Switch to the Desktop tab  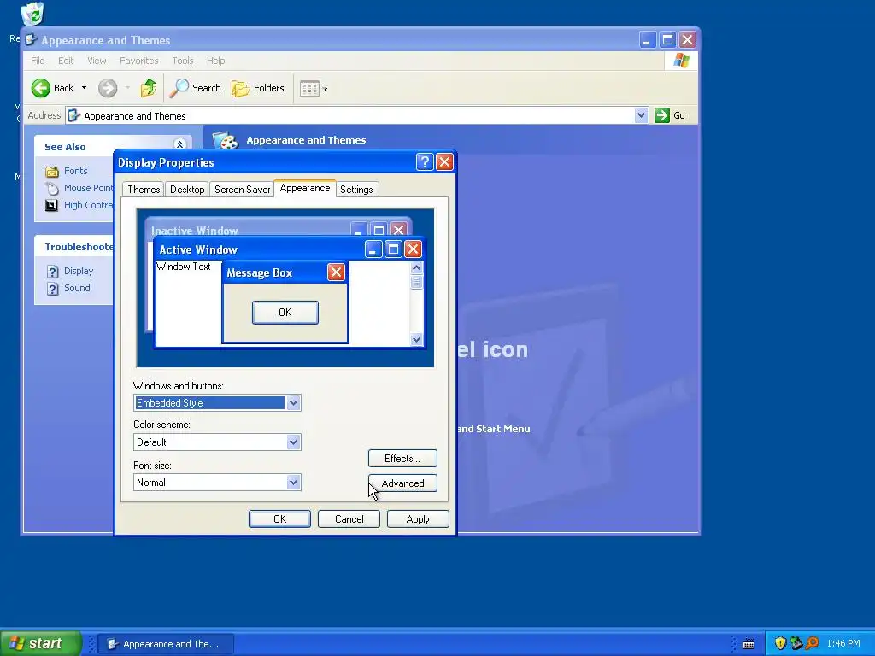click(187, 189)
